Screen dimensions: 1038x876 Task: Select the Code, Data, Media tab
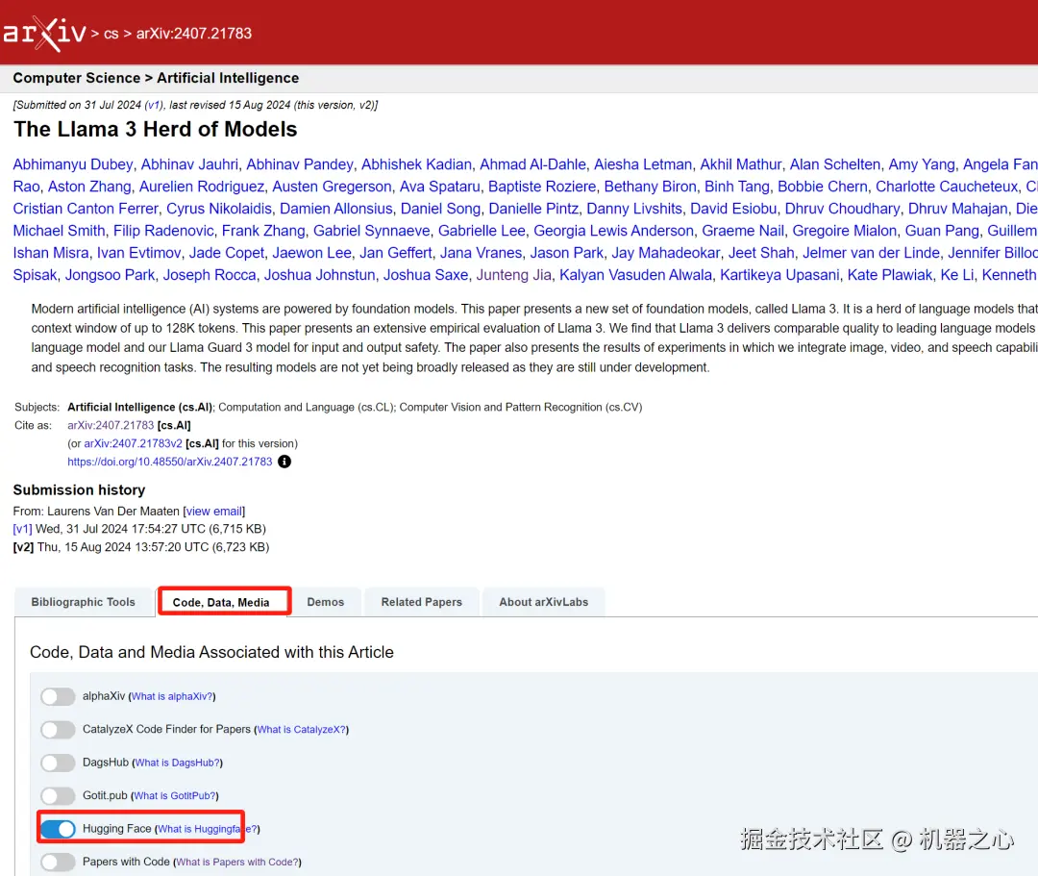tap(221, 602)
